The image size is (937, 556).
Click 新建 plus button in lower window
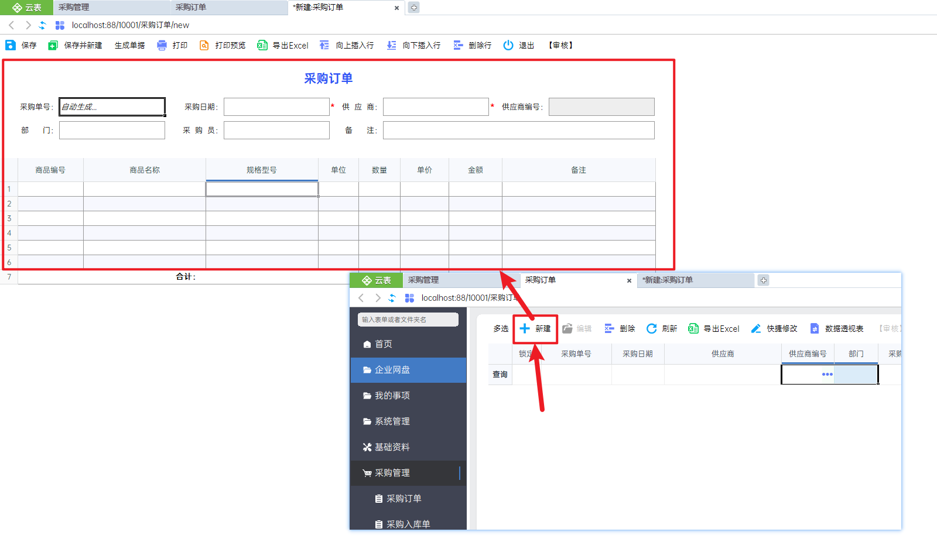click(x=535, y=328)
